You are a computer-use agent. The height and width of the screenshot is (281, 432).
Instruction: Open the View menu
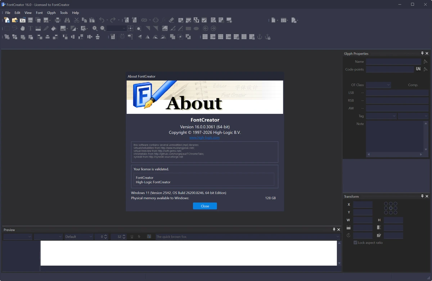(x=28, y=13)
